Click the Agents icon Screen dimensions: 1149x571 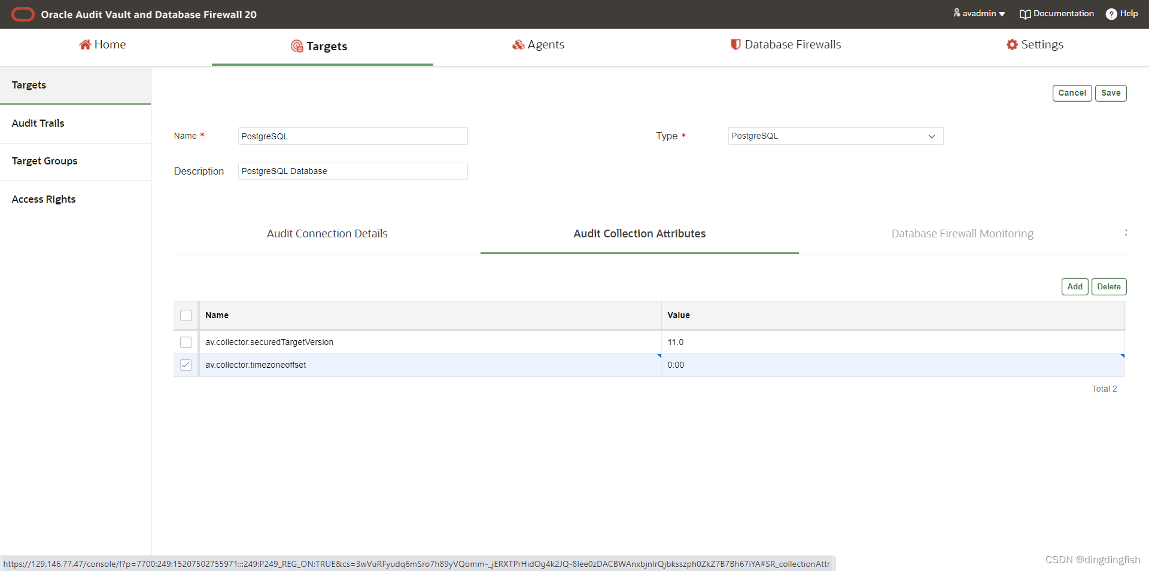(x=518, y=45)
